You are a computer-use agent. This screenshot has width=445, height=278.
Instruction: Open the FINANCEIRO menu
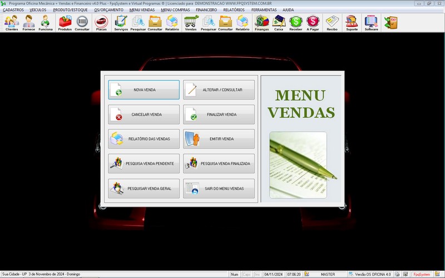206,10
